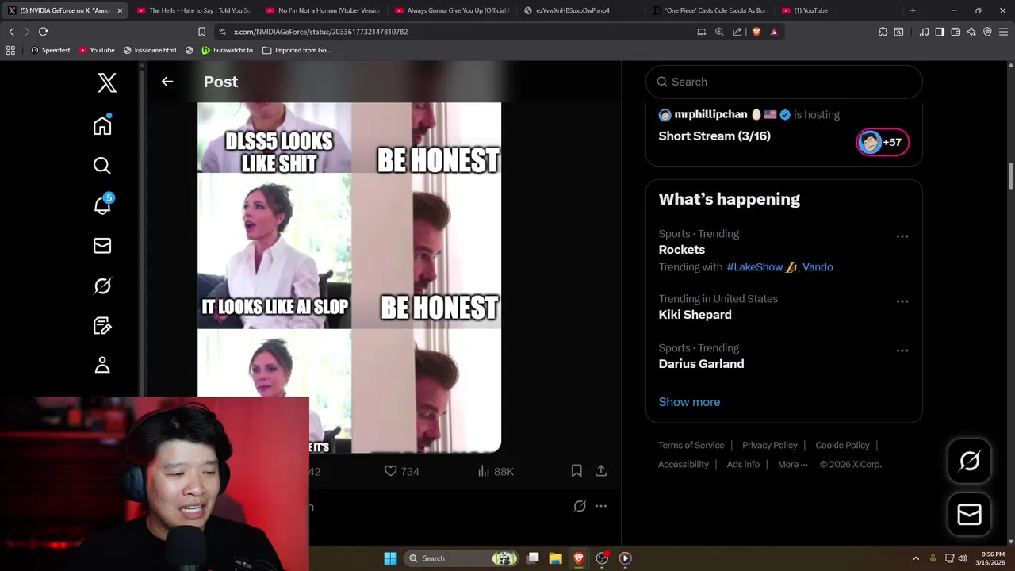
Task: Like the post with 734 likes
Action: click(x=401, y=471)
